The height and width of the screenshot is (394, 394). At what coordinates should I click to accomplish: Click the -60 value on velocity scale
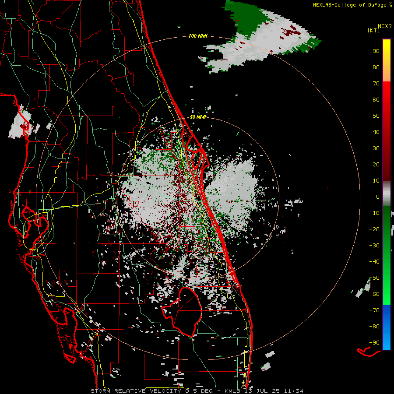pyautogui.click(x=374, y=294)
